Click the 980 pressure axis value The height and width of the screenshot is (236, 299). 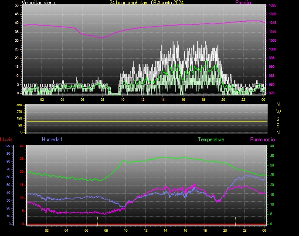pos(272,84)
